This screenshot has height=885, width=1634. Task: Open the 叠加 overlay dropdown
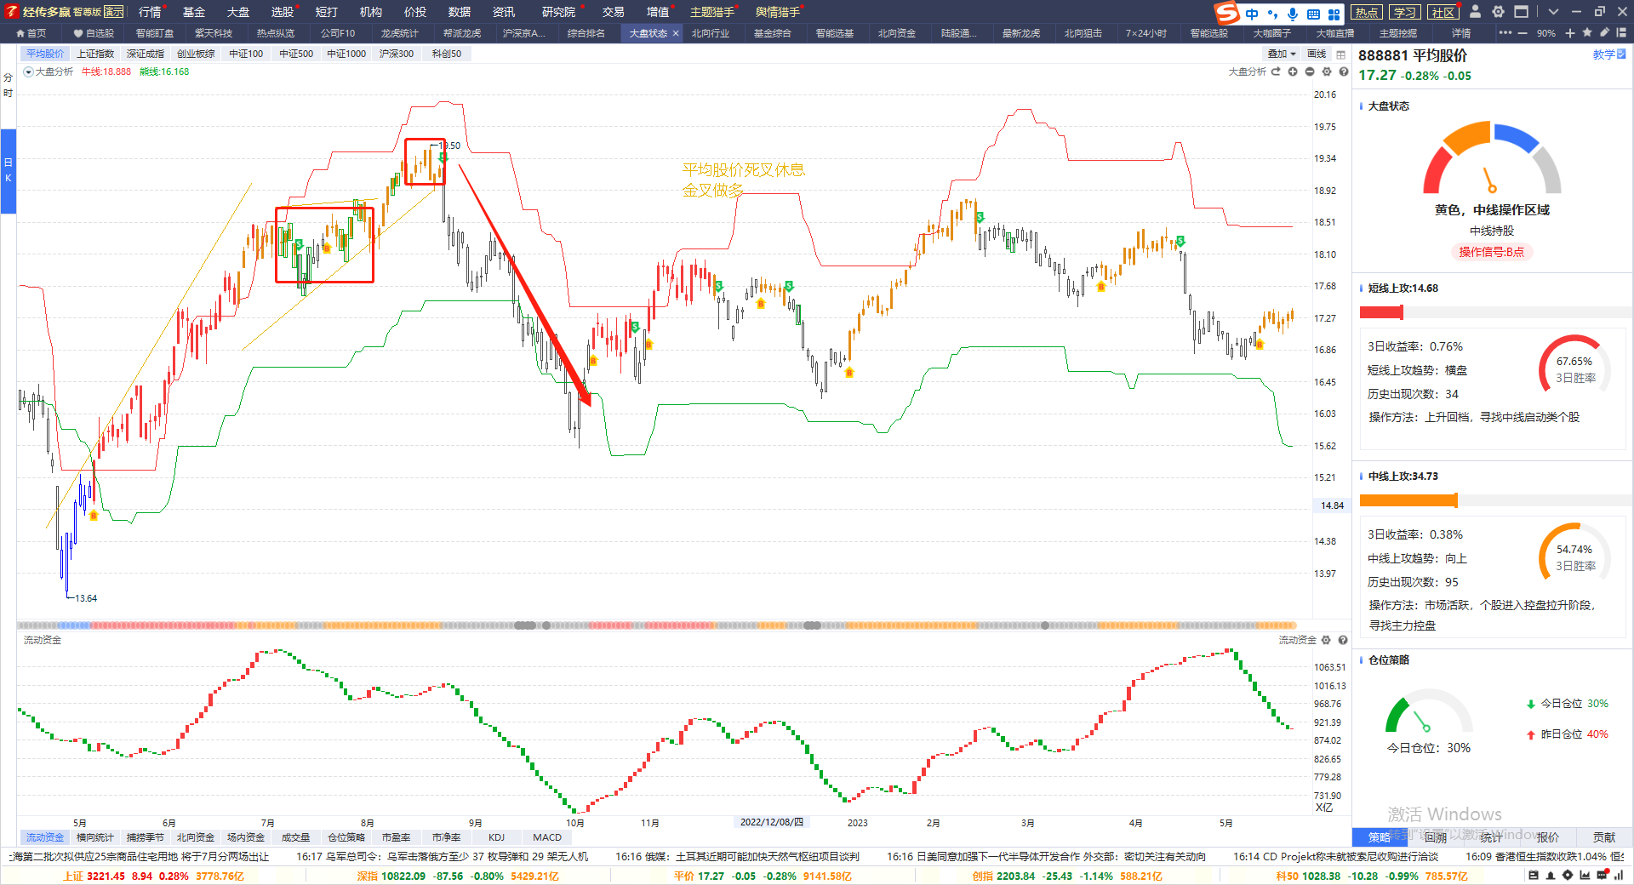pyautogui.click(x=1282, y=54)
